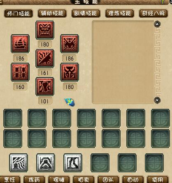Open the 剧情技能 tab
172x183 pixels.
(86, 14)
